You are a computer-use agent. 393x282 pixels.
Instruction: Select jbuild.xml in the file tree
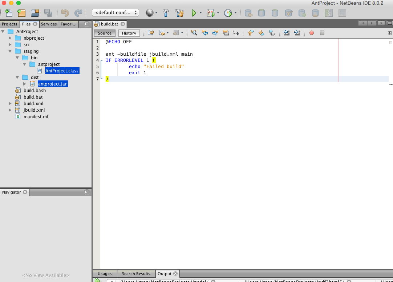34,110
